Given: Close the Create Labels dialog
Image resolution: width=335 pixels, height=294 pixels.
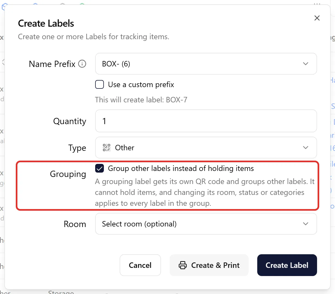Looking at the screenshot, I should point(317,18).
